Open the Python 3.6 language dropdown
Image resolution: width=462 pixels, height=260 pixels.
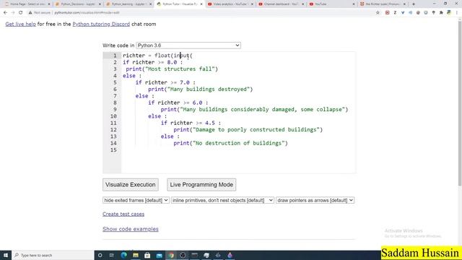188,45
